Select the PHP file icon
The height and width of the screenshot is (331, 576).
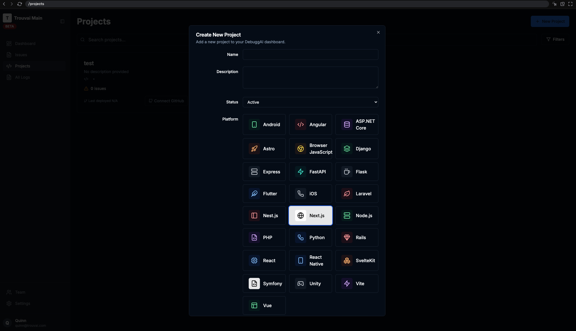[254, 237]
